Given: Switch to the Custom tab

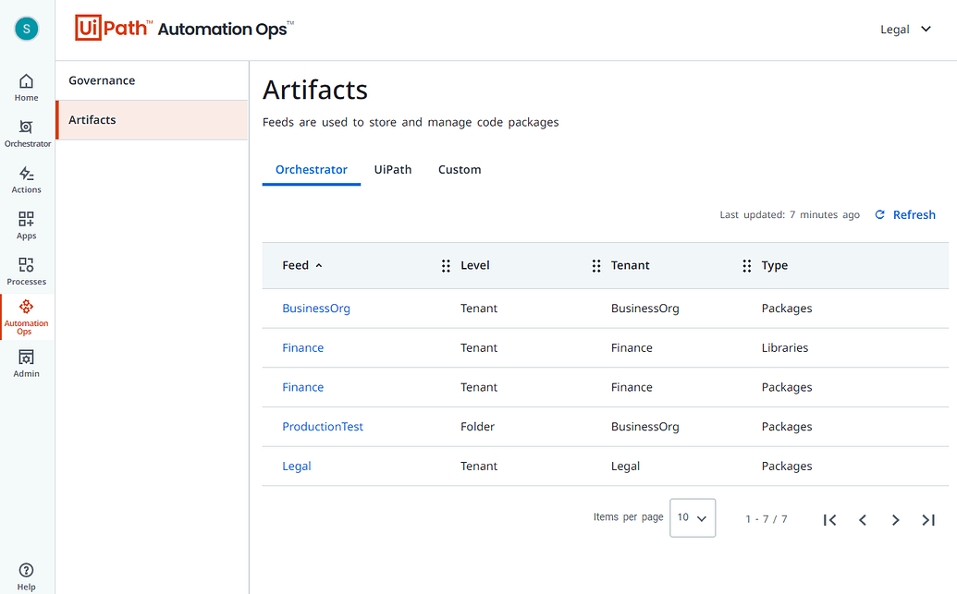Looking at the screenshot, I should (x=460, y=170).
